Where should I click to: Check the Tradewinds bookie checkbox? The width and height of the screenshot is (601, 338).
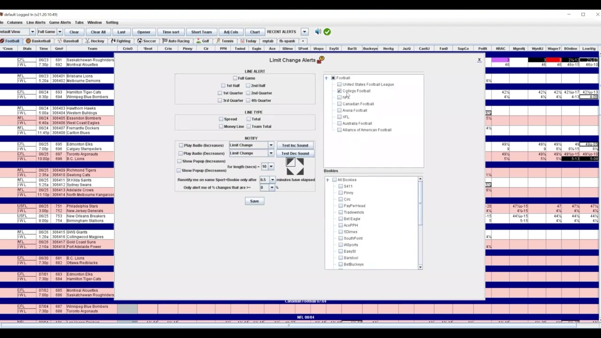341,212
